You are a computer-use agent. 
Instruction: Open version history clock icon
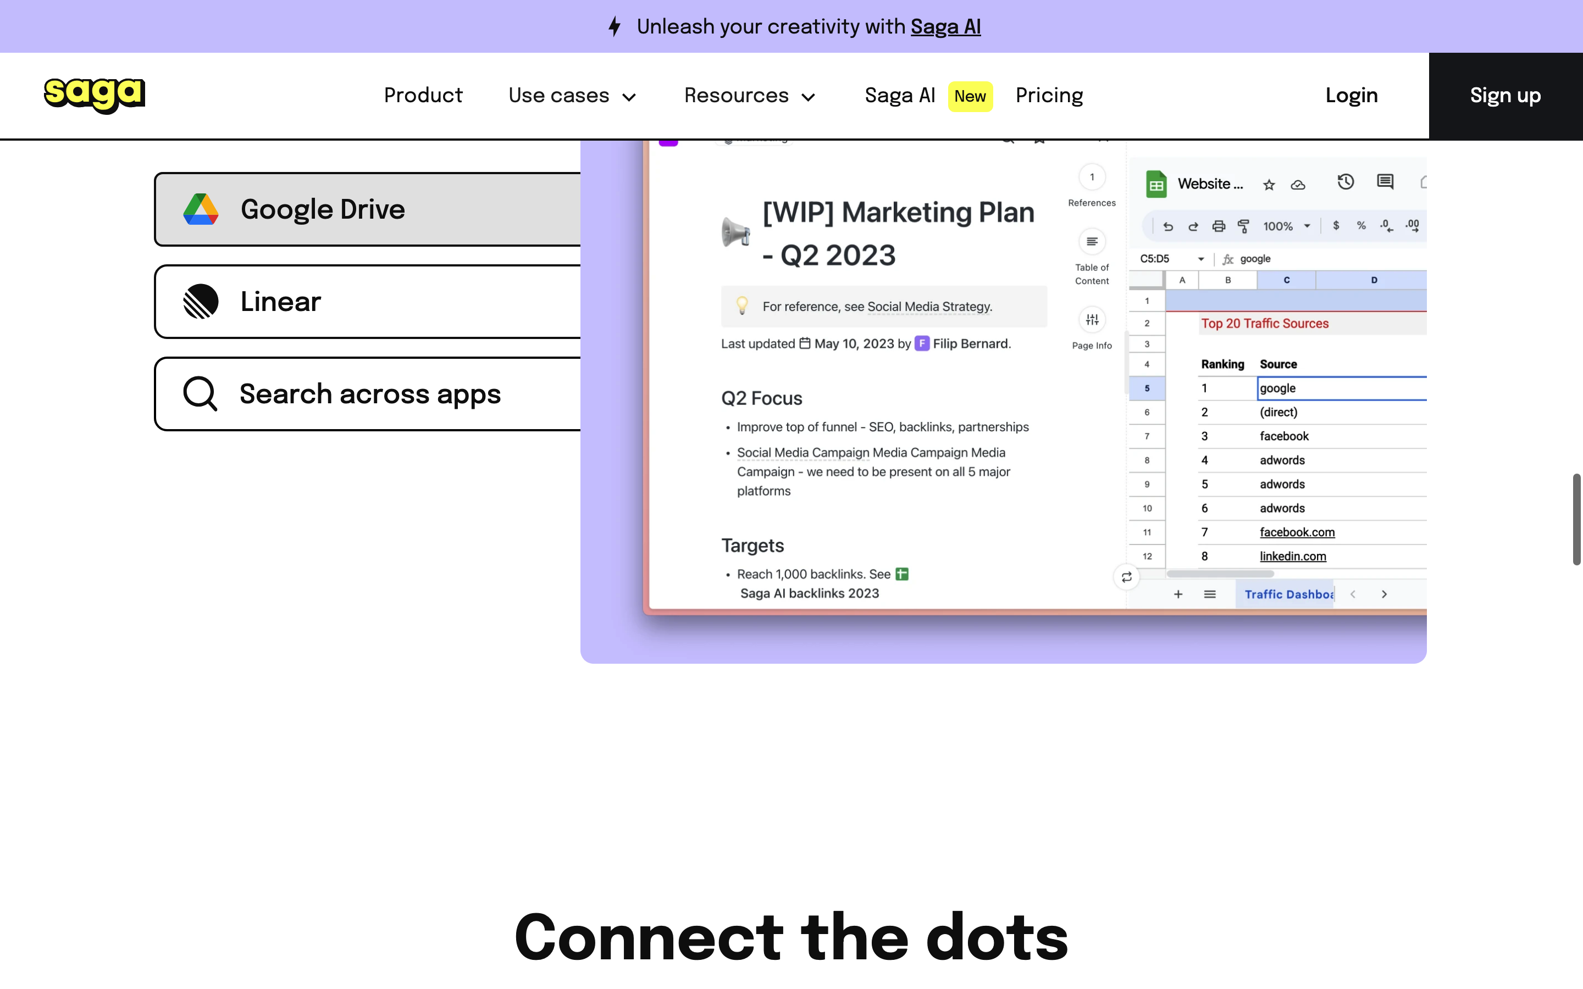coord(1345,182)
